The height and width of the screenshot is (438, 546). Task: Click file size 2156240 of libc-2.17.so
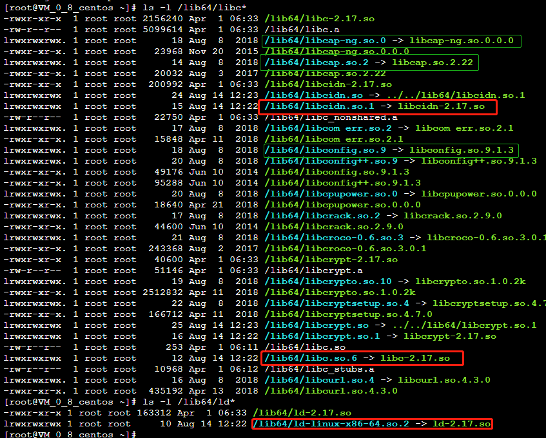coord(162,19)
